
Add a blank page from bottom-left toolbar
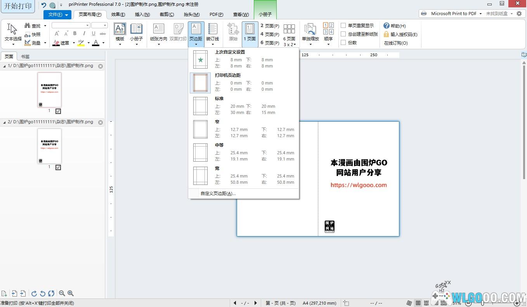click(4, 293)
